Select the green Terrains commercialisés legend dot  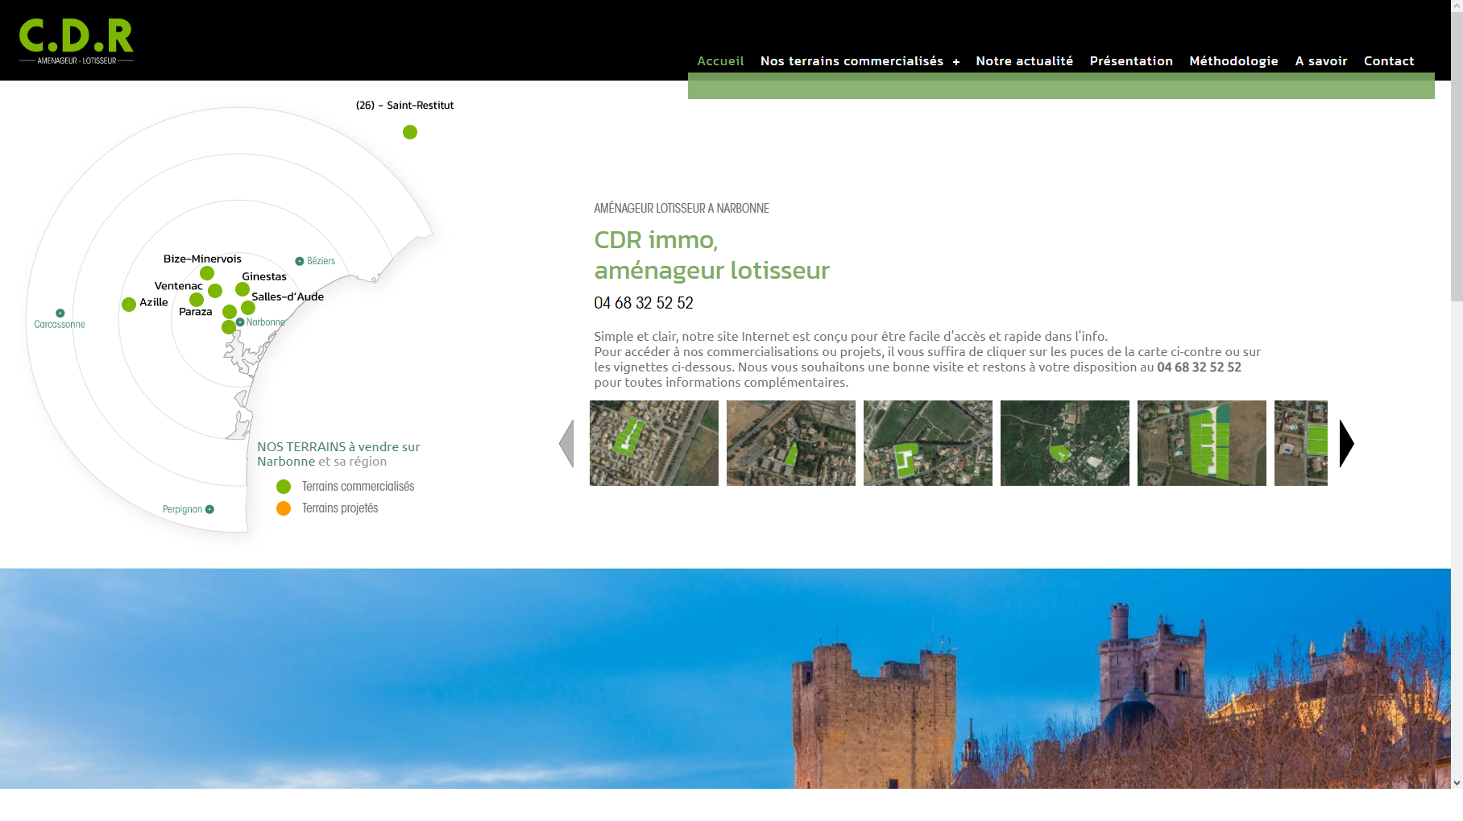pos(283,486)
